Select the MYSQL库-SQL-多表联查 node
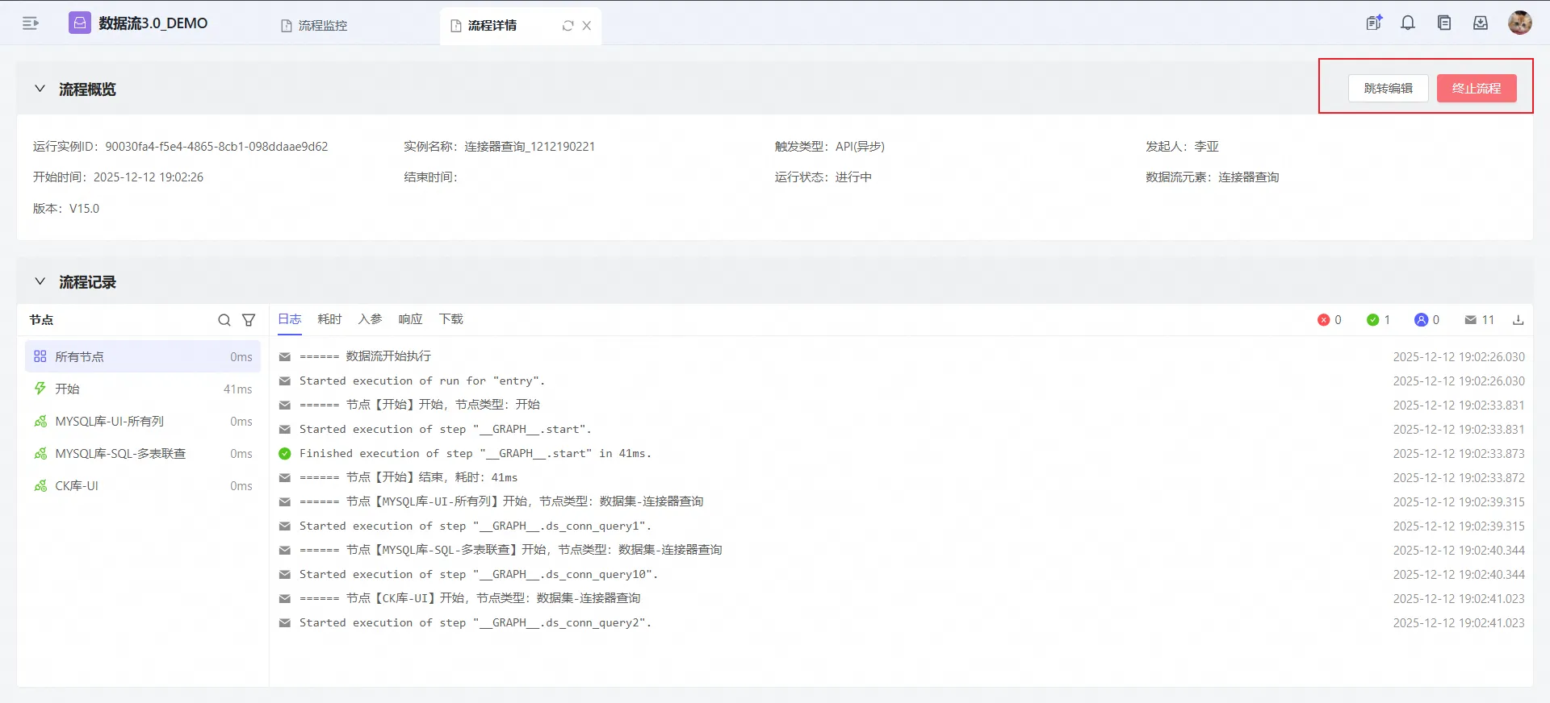This screenshot has height=703, width=1550. (120, 453)
